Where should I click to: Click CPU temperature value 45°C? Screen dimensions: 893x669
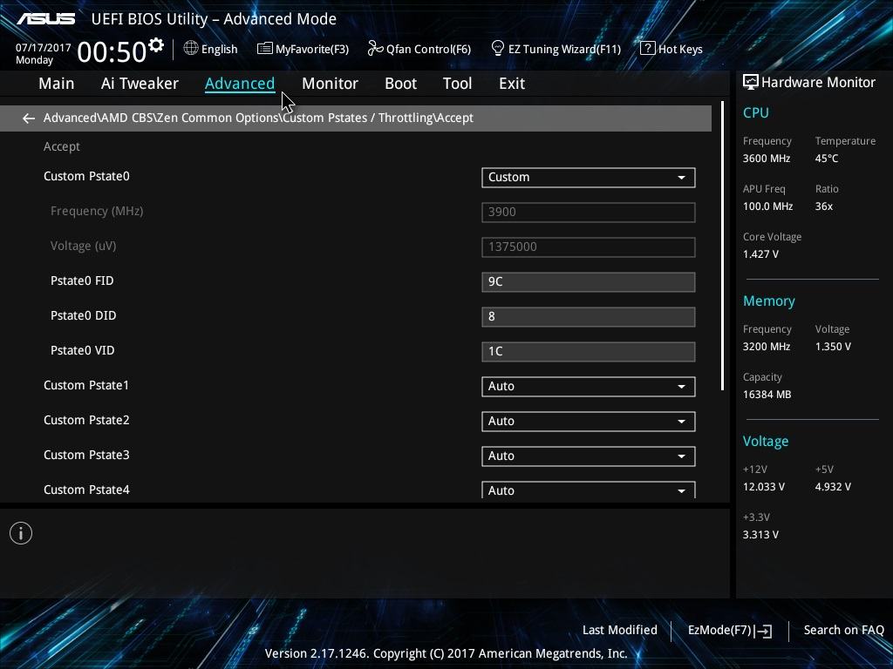click(827, 159)
